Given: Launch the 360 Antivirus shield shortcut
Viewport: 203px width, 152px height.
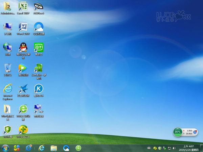Looking at the screenshot, I should (8, 131).
